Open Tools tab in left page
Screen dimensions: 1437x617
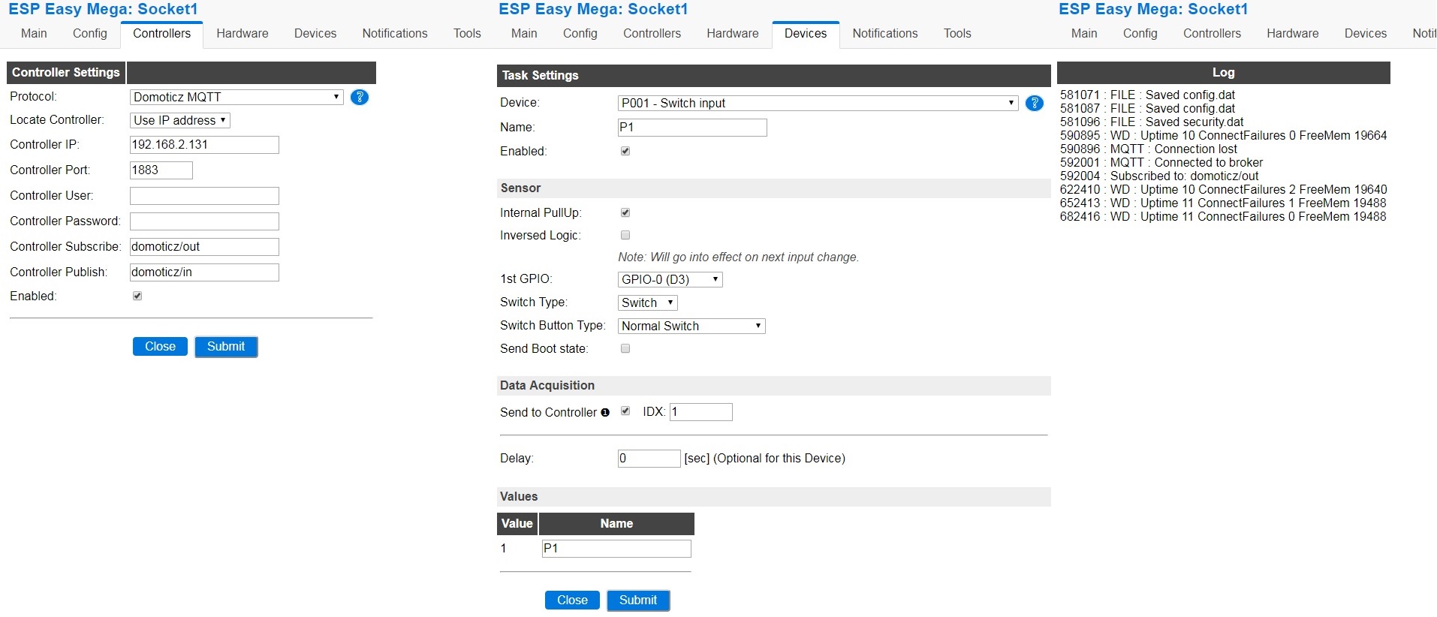pyautogui.click(x=467, y=33)
